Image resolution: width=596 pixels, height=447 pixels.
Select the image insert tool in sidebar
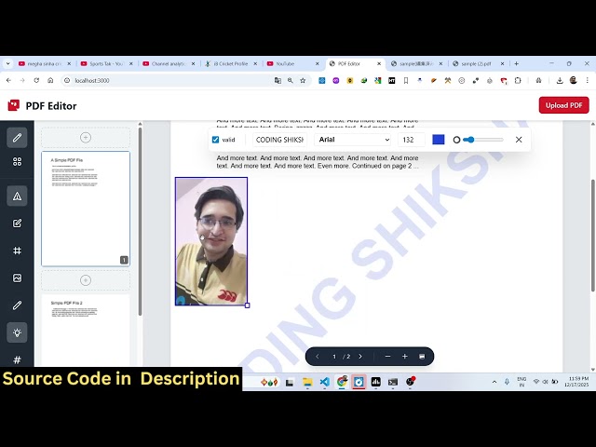[17, 278]
